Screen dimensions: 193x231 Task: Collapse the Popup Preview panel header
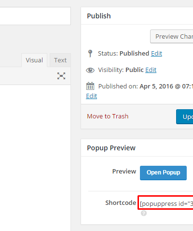pyautogui.click(x=137, y=148)
